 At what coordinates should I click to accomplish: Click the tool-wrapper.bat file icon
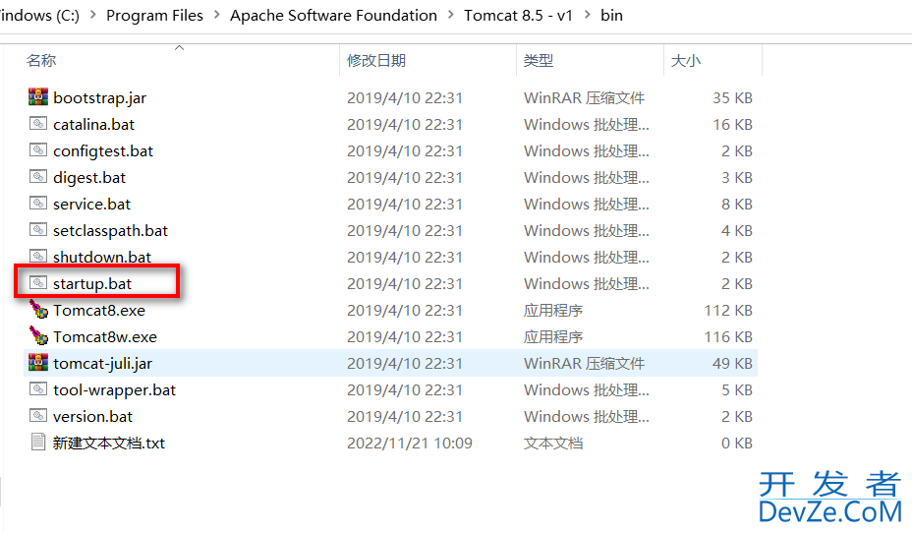coord(38,388)
